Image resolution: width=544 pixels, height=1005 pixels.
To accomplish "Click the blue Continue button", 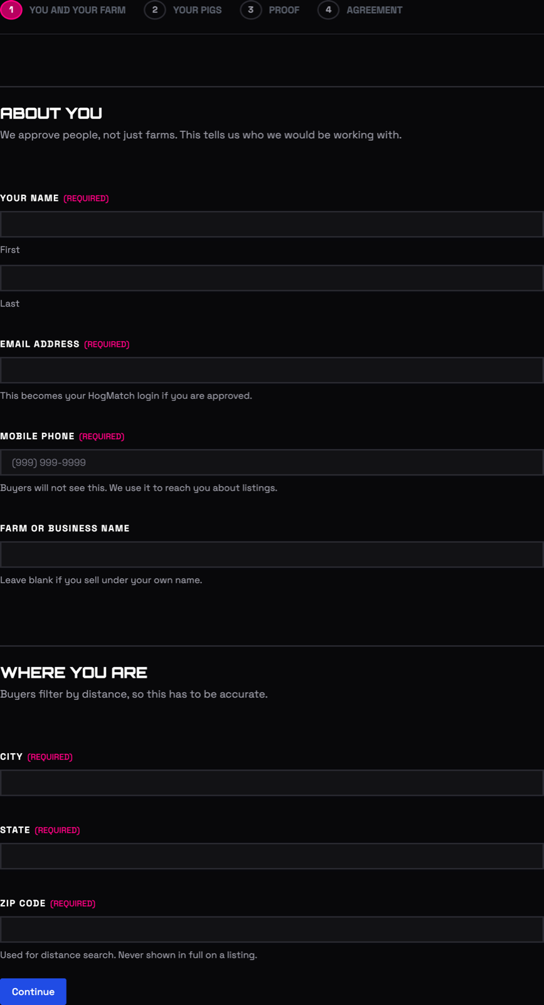I will point(33,992).
